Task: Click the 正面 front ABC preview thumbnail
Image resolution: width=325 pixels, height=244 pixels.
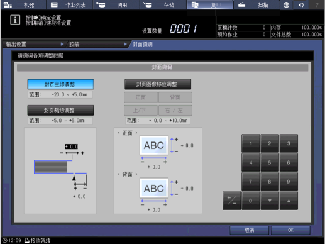Action: tap(154, 145)
